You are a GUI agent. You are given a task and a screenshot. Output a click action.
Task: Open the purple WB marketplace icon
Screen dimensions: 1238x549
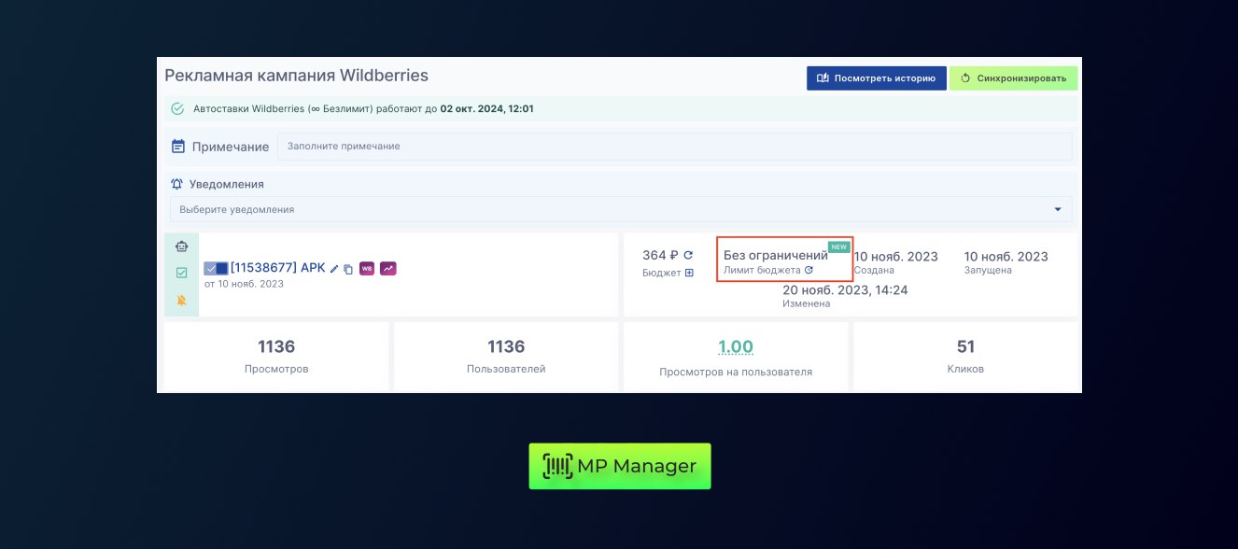click(x=367, y=268)
